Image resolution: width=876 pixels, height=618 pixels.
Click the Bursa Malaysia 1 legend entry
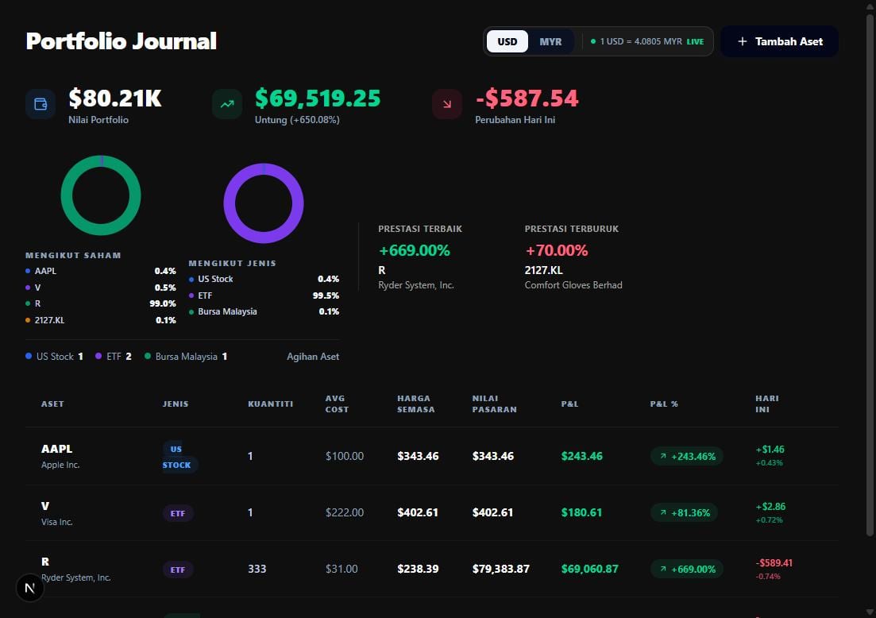click(x=186, y=357)
